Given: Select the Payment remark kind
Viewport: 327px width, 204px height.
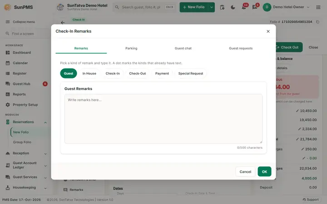Looking at the screenshot, I should (x=162, y=73).
